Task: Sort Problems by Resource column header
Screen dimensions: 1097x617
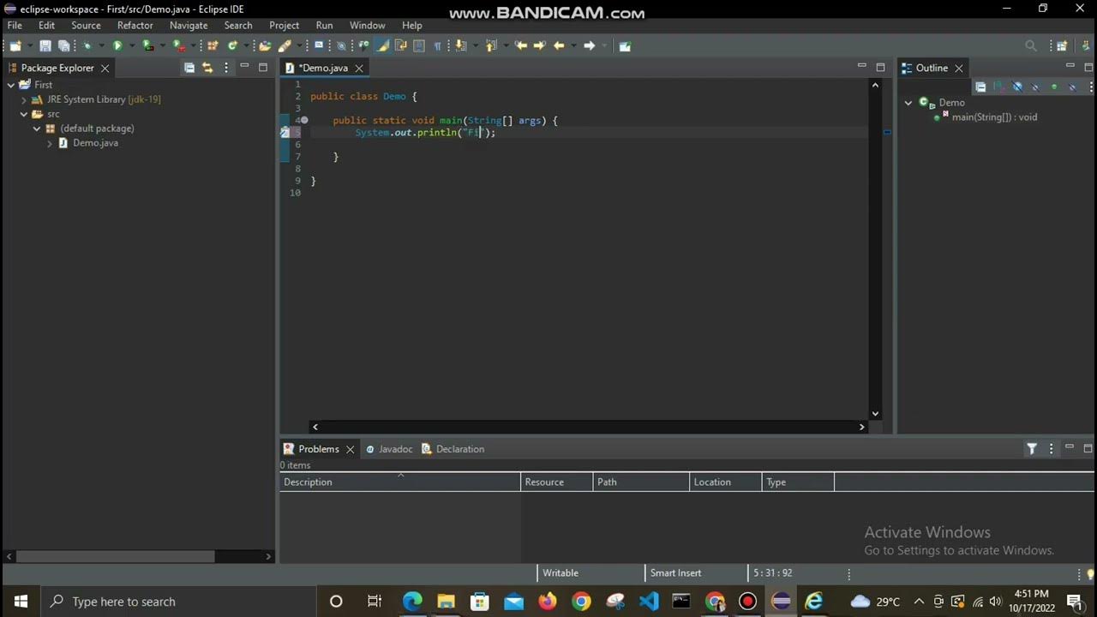Action: point(557,482)
